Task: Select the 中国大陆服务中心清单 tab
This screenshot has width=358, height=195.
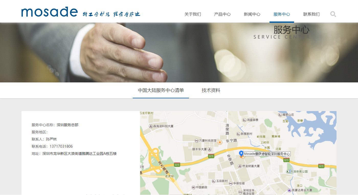Action: click(161, 90)
